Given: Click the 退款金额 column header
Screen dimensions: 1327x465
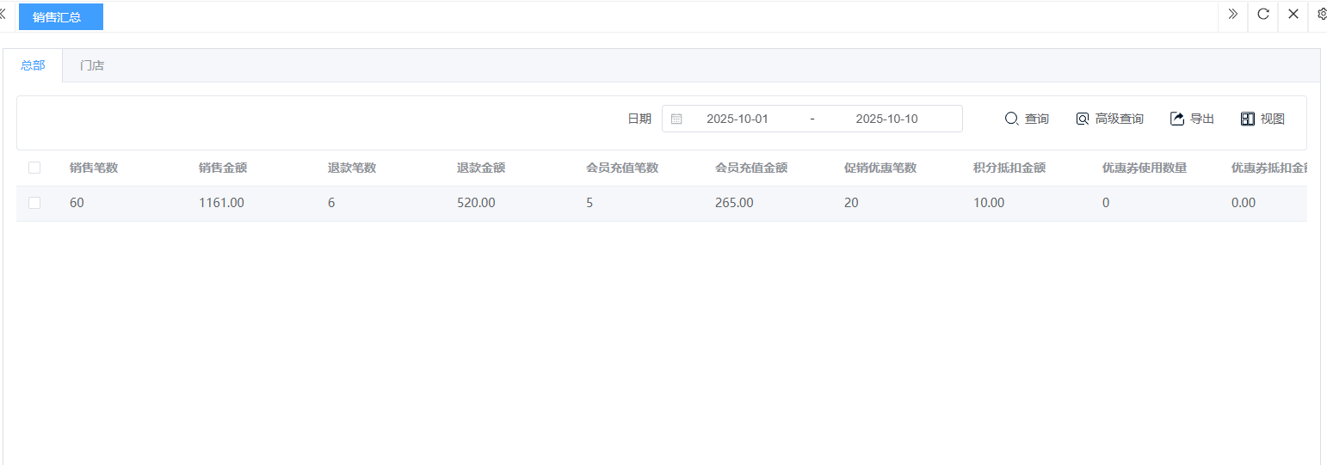Looking at the screenshot, I should pos(481,168).
